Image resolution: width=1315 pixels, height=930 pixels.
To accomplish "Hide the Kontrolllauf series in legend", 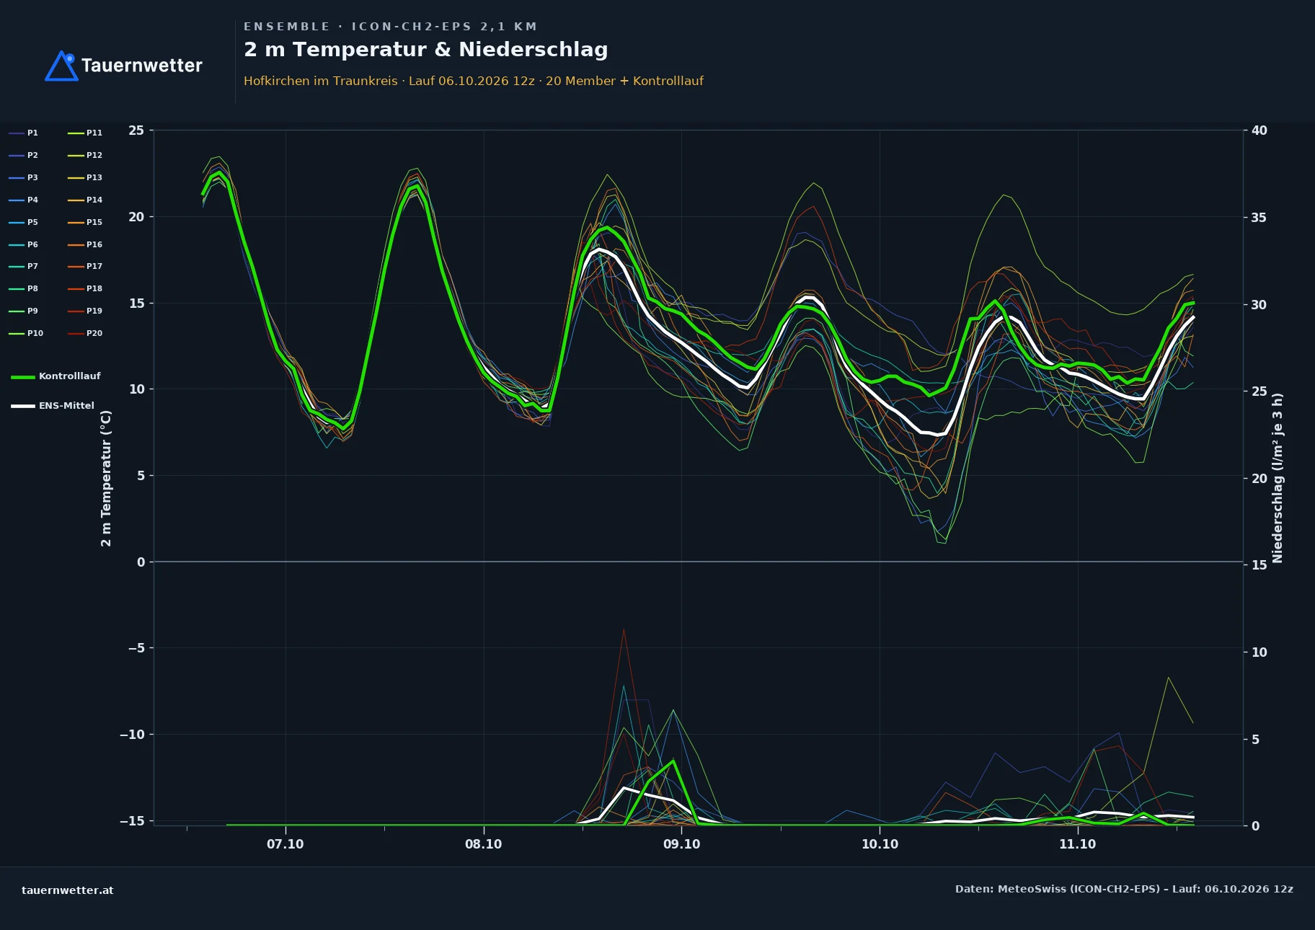I will 56,376.
